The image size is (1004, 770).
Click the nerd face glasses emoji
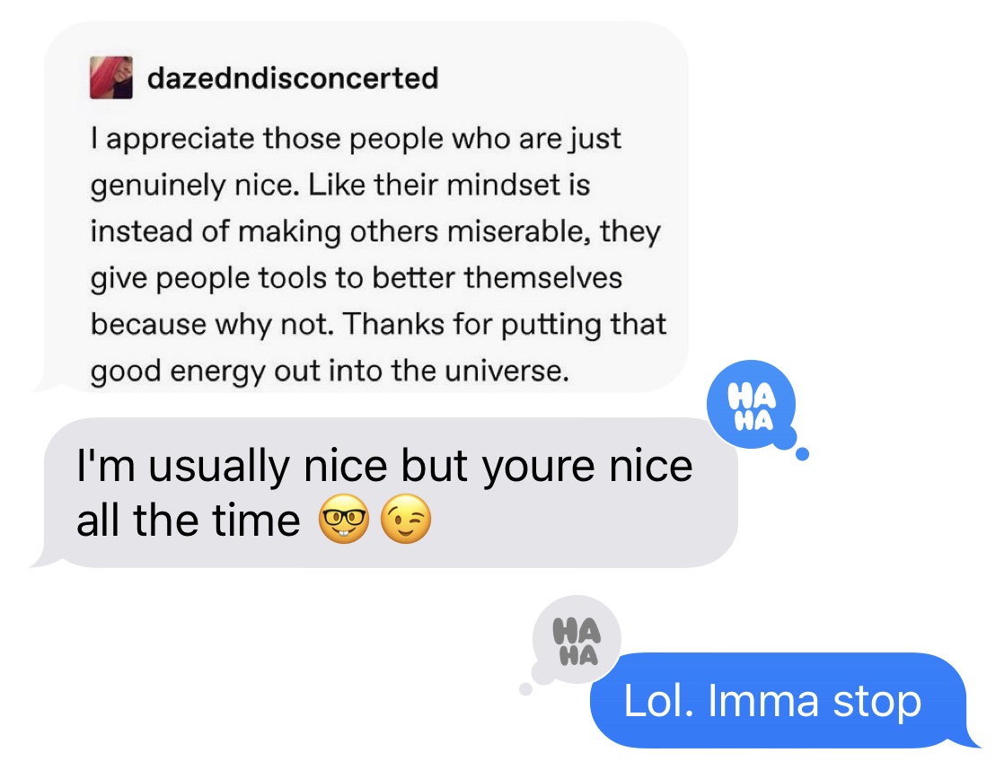click(345, 519)
